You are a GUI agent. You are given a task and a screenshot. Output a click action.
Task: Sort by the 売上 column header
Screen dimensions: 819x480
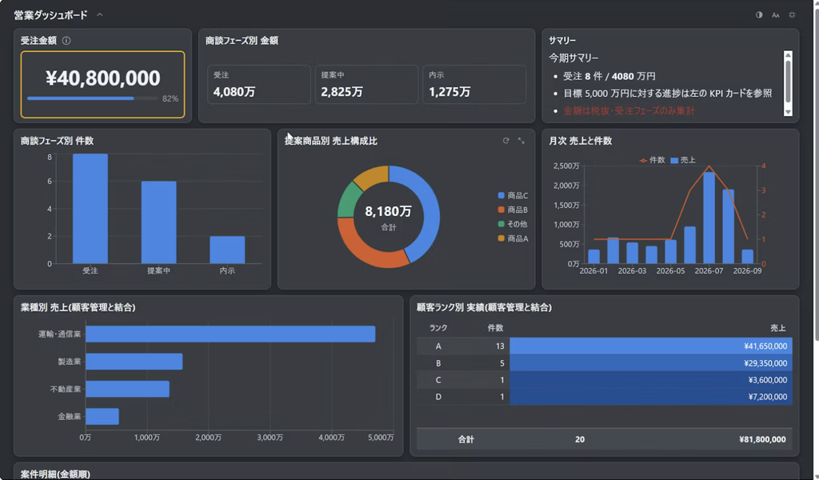[777, 327]
